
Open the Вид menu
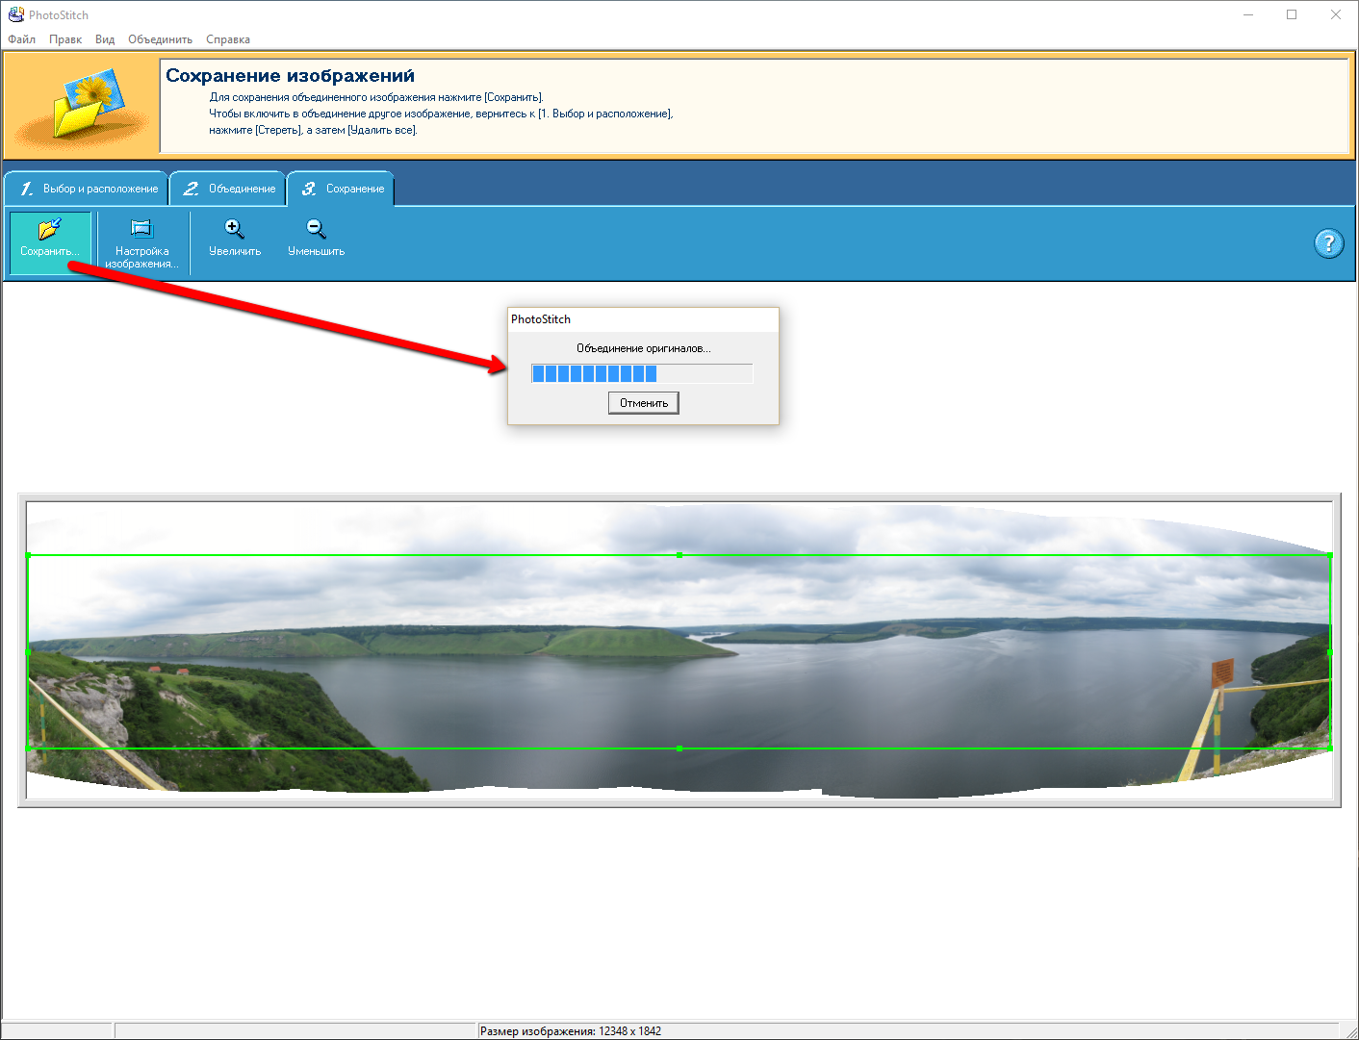(x=105, y=39)
